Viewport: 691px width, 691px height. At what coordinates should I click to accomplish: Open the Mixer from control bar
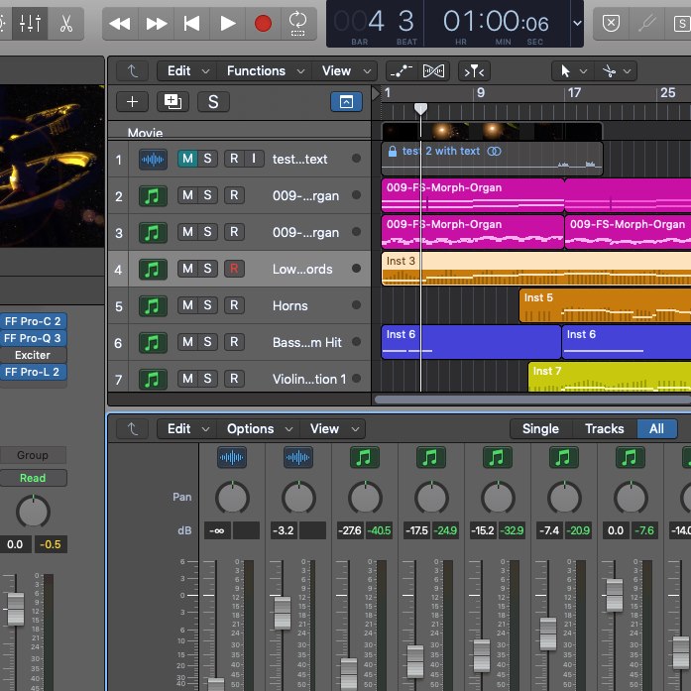coord(31,23)
